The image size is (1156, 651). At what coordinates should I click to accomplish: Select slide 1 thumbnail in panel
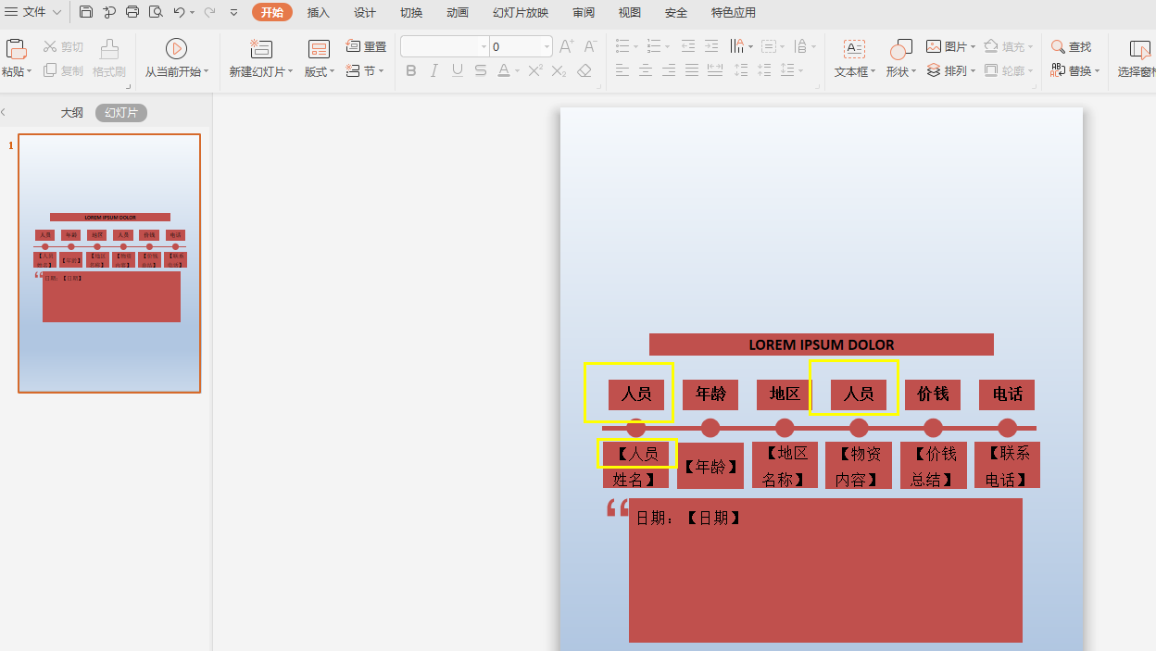[109, 263]
